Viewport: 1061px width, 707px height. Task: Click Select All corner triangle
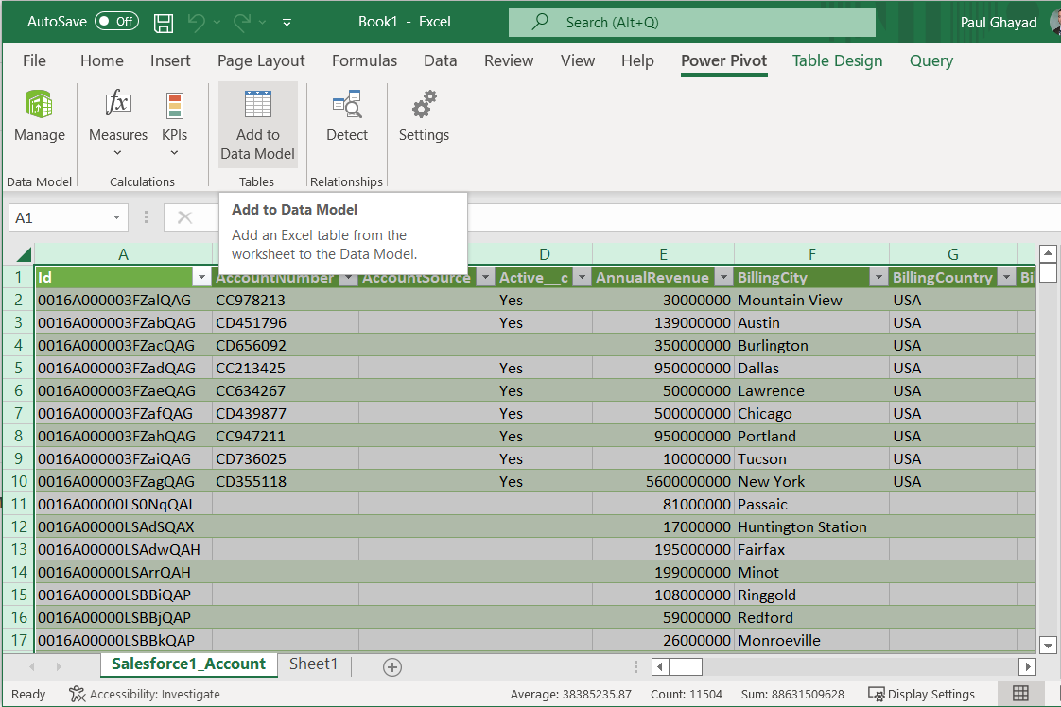click(24, 254)
